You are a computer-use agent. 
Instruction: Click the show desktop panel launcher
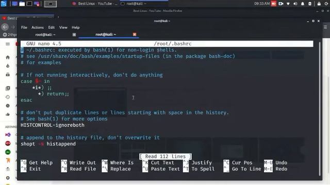point(14,4)
